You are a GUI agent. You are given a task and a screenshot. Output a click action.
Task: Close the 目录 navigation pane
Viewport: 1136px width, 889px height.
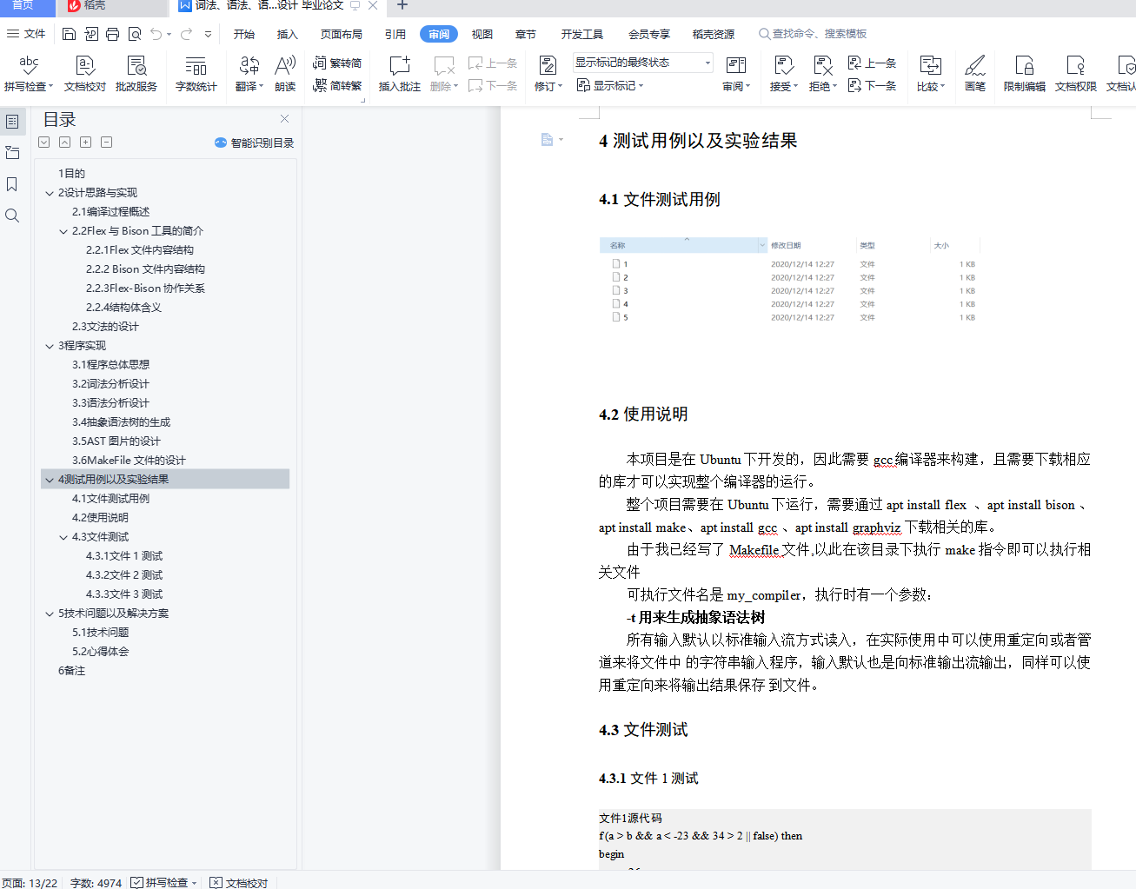284,118
